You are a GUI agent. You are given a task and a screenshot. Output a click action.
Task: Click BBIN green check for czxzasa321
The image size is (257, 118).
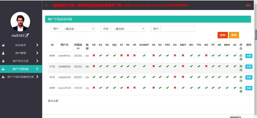[227, 66]
